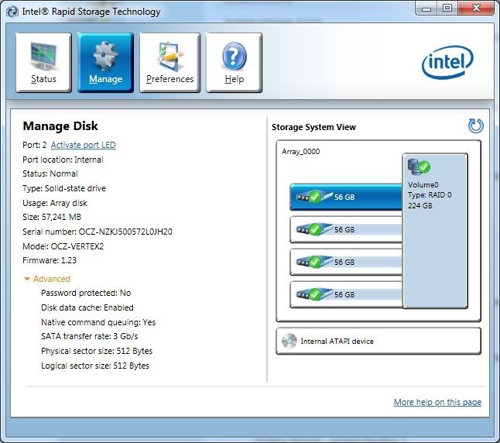The height and width of the screenshot is (443, 500).
Task: Select the highlighted first 56 GB disk
Action: [346, 197]
